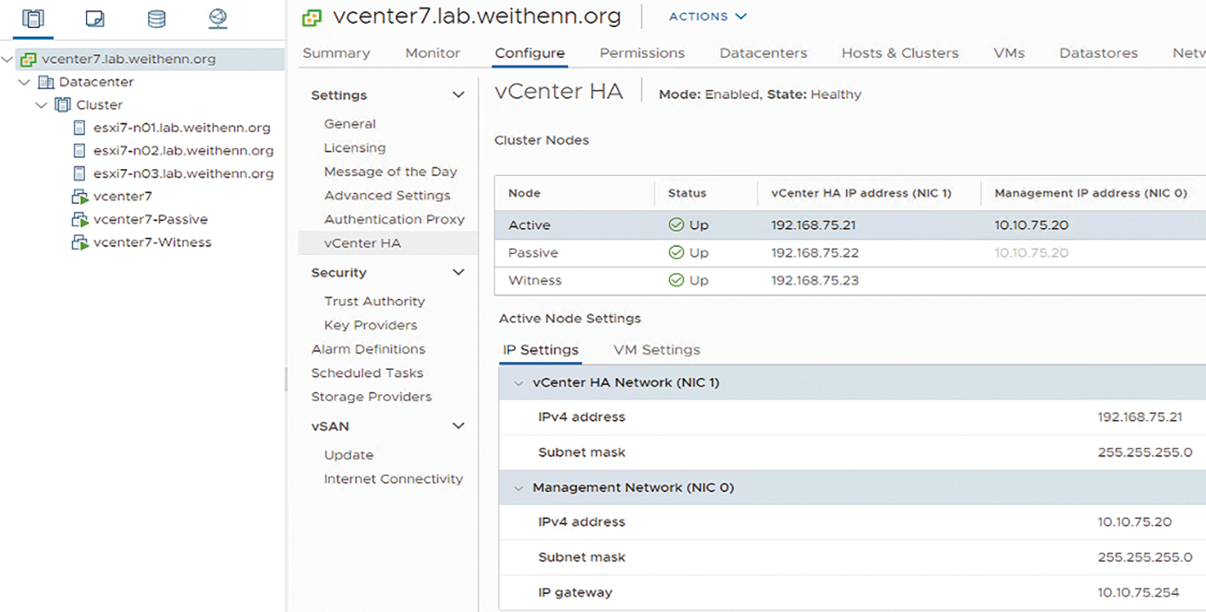Click the Up status icon for Witness node
Viewport: 1206px width, 612px height.
[677, 280]
